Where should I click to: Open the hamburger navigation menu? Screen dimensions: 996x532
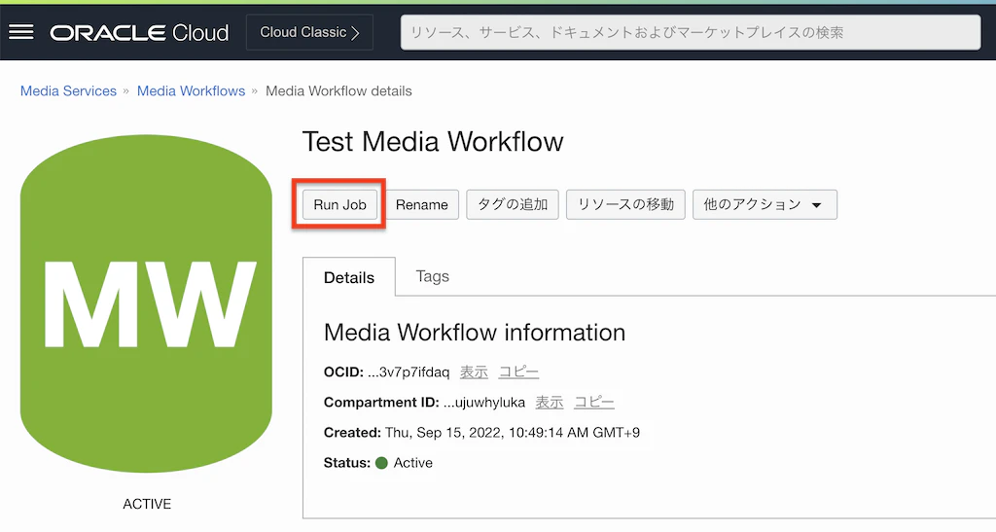[x=21, y=32]
